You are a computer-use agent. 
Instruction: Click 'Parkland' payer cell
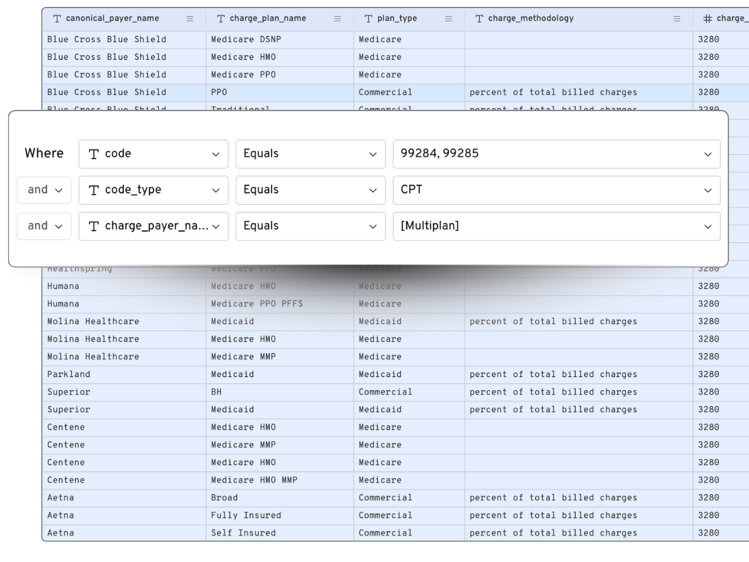(124, 375)
